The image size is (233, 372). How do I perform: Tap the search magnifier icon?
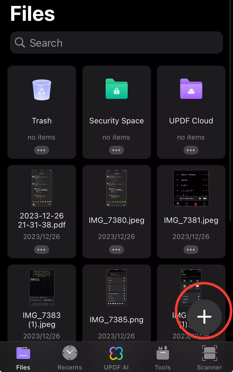[x=20, y=43]
